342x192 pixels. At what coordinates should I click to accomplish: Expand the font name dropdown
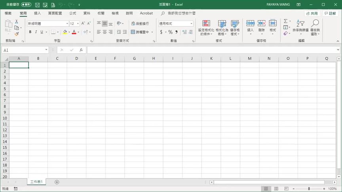(67, 24)
